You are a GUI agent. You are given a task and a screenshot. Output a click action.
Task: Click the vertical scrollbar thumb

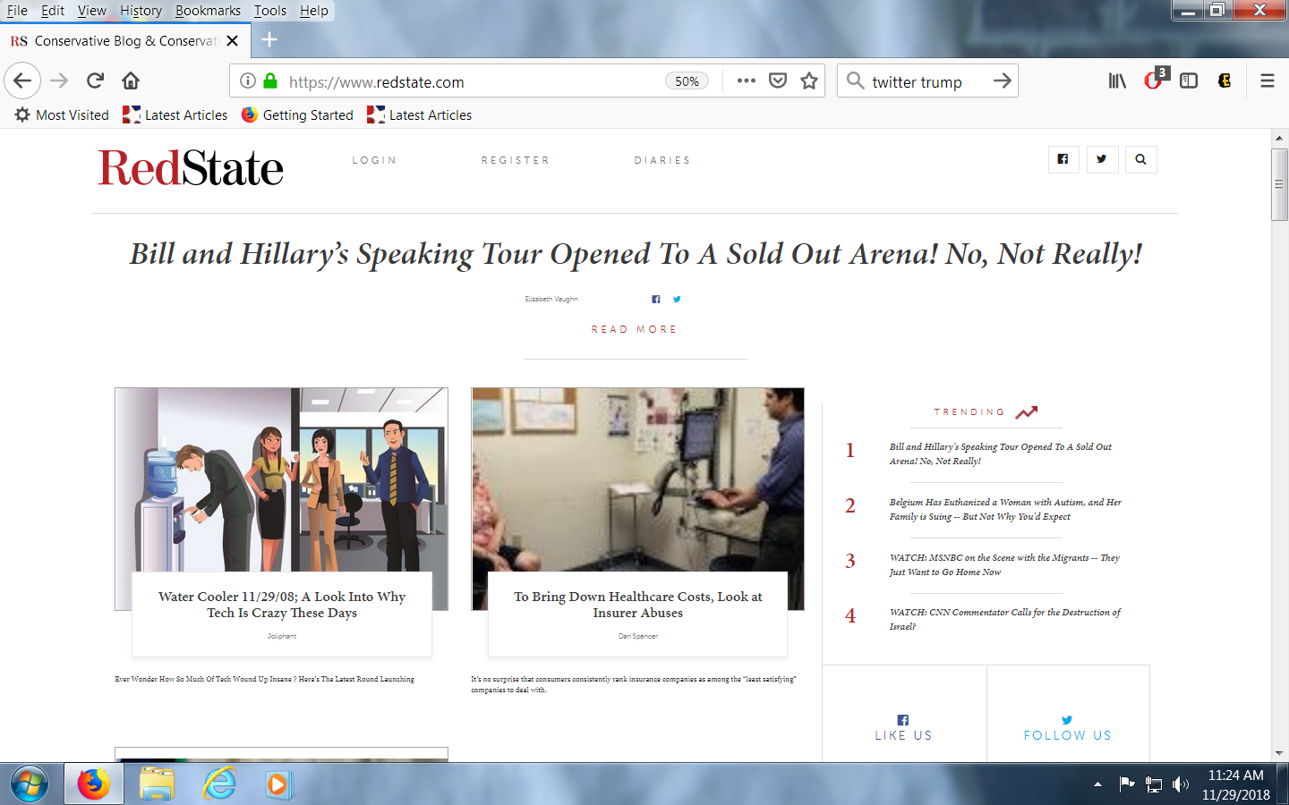pos(1279,184)
